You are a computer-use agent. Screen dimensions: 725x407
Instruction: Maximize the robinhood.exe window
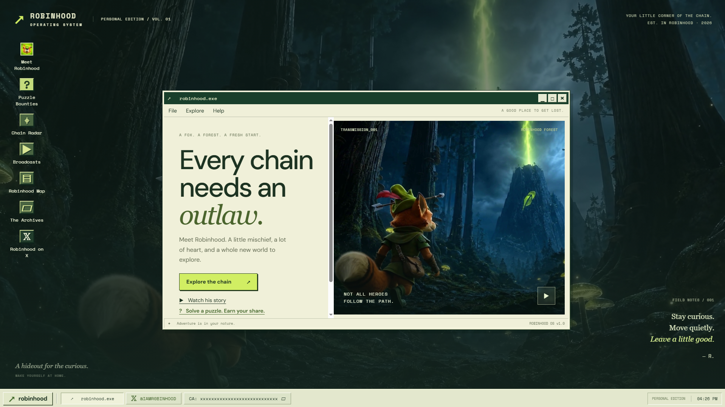[x=552, y=99]
